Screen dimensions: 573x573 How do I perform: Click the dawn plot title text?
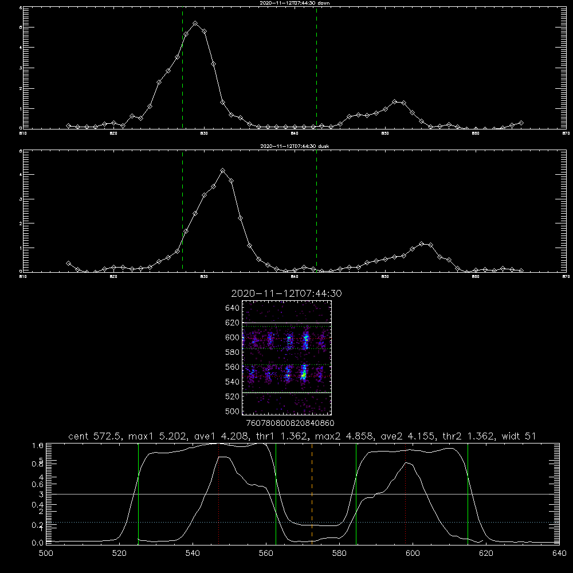click(x=295, y=3)
